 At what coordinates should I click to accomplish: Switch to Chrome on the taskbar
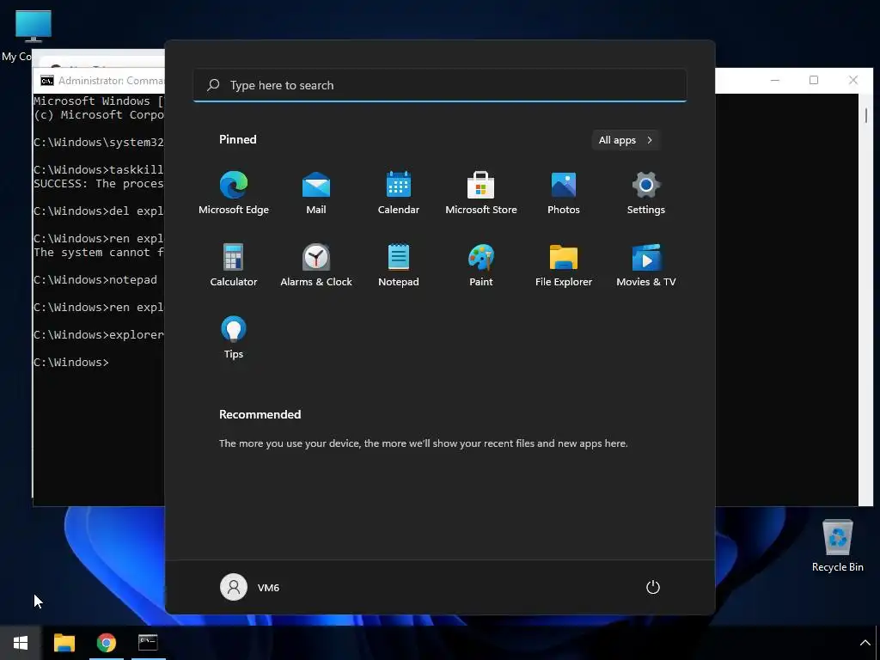coord(106,643)
